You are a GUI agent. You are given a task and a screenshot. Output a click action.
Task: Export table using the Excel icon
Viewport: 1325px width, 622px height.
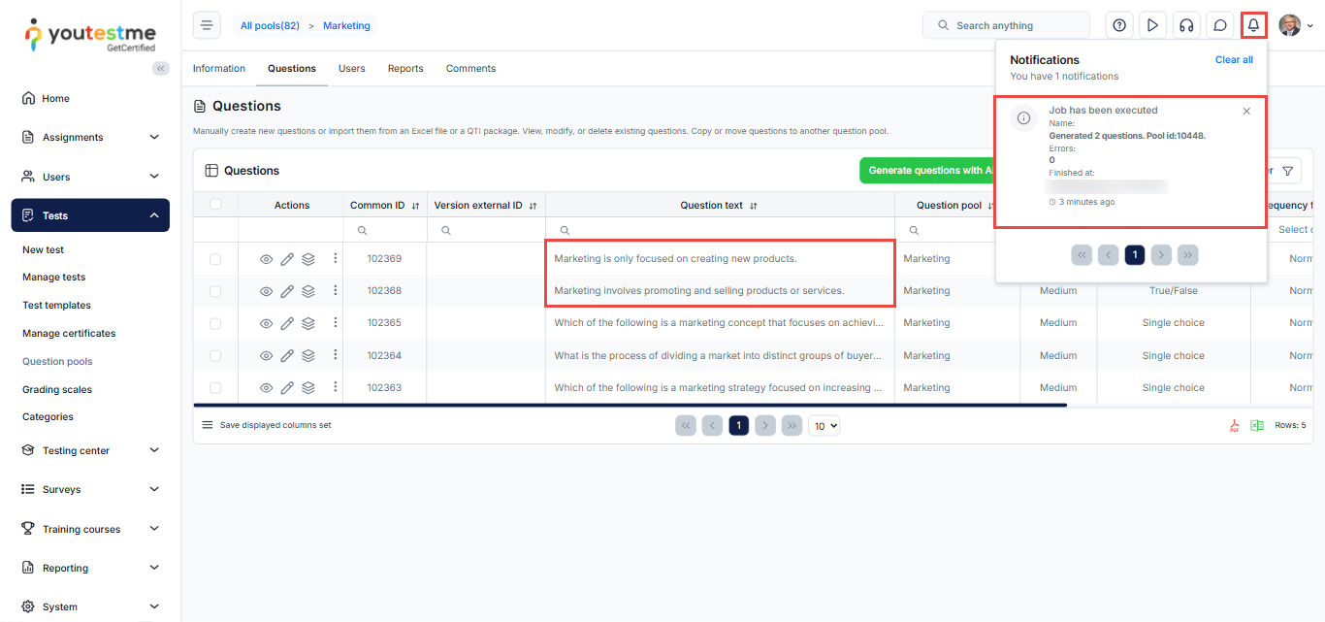coord(1256,425)
